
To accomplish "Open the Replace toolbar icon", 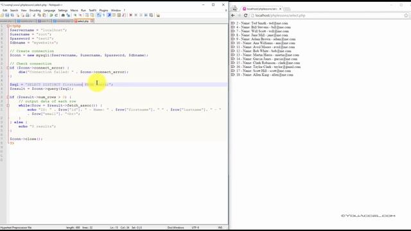I will click(68, 15).
